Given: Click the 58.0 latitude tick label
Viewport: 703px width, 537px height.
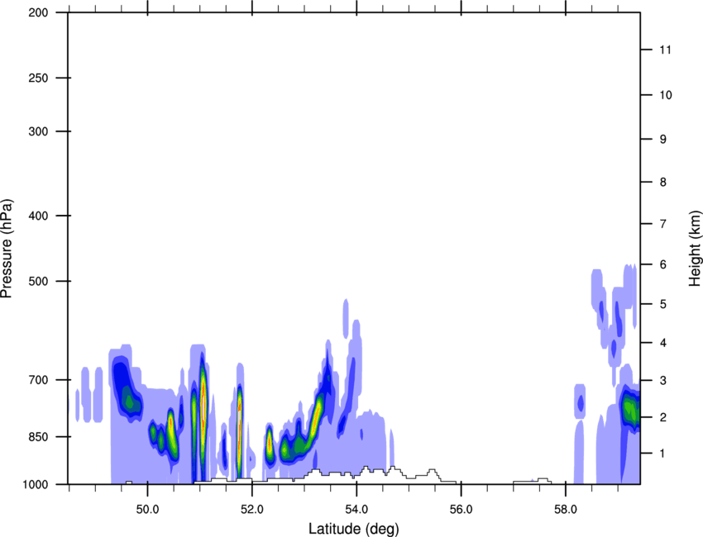Looking at the screenshot, I should 567,510.
